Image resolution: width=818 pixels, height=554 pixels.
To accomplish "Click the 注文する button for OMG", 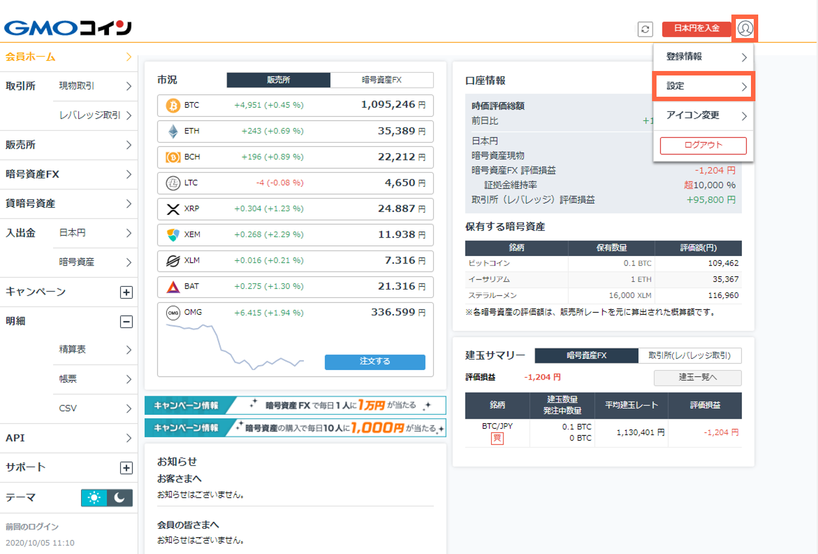I will point(374,362).
